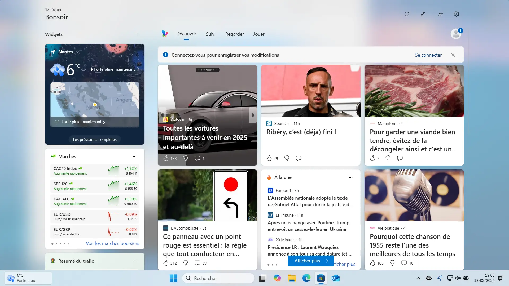Open Outlook from the taskbar
509x286 pixels.
click(335, 278)
